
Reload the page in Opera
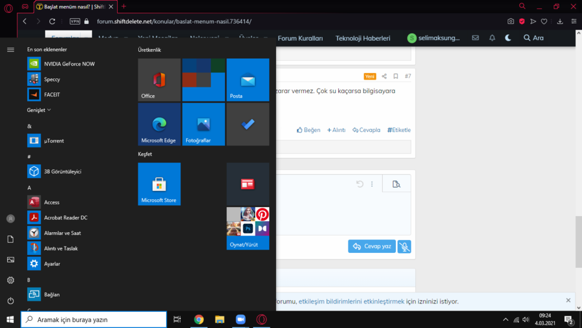pos(52,21)
